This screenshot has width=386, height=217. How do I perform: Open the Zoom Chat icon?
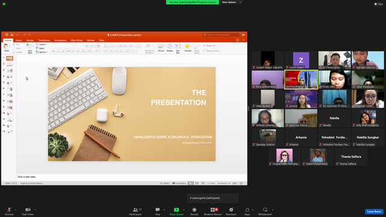(157, 210)
